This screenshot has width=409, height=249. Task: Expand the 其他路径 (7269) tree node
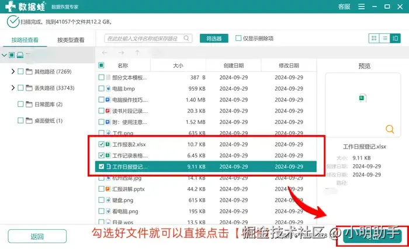13,71
